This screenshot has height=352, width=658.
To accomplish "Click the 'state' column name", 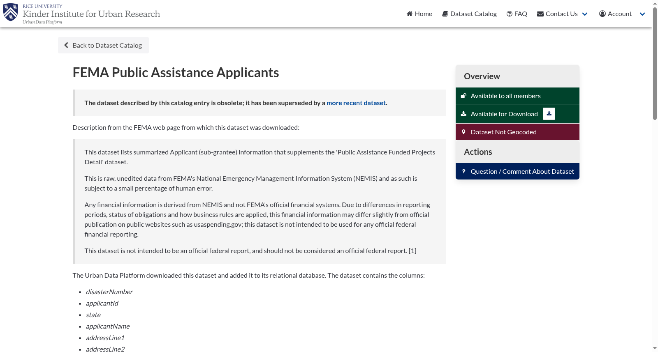I will tap(93, 315).
